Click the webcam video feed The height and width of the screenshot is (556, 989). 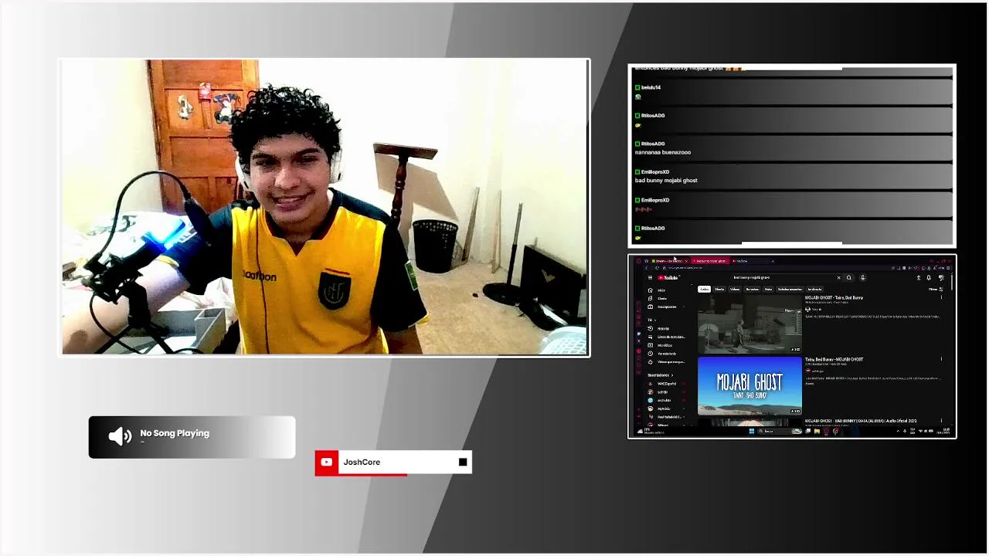point(325,208)
